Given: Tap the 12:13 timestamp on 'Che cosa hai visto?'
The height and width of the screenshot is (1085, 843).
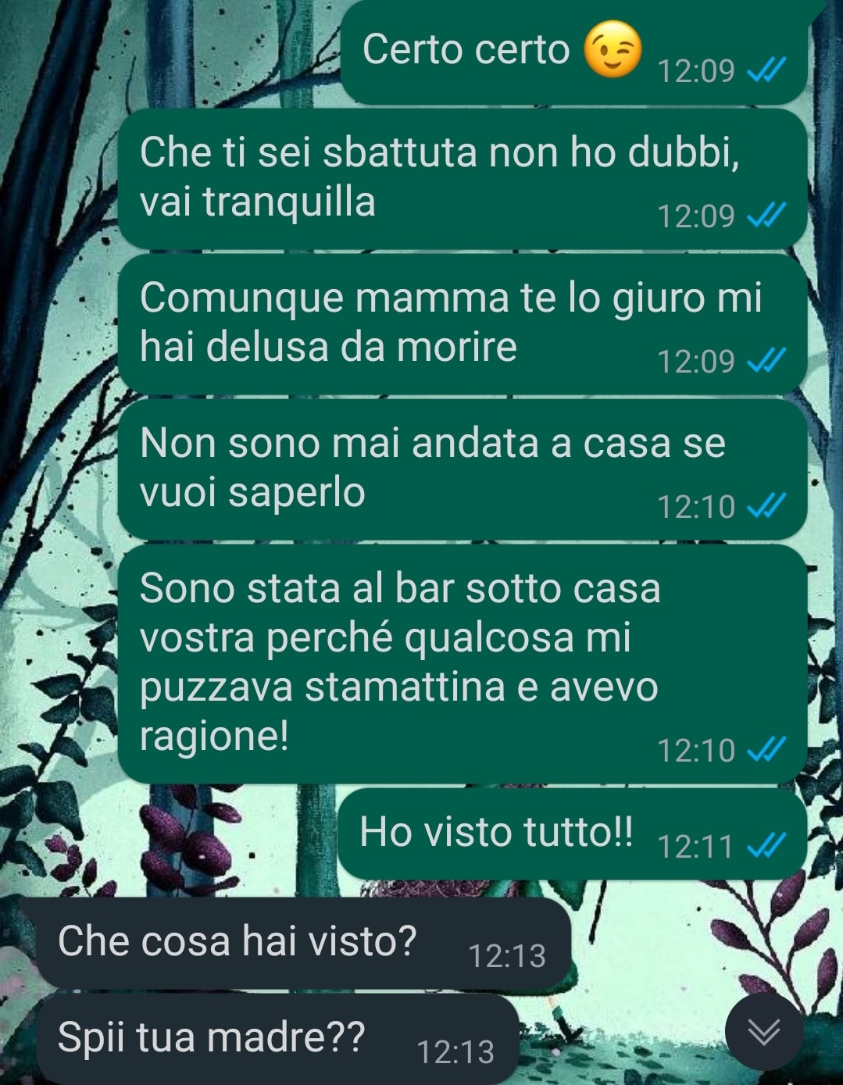Looking at the screenshot, I should 507,955.
